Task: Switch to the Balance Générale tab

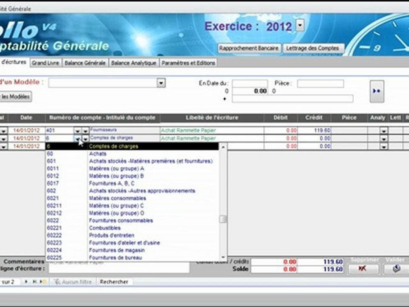Action: point(85,63)
